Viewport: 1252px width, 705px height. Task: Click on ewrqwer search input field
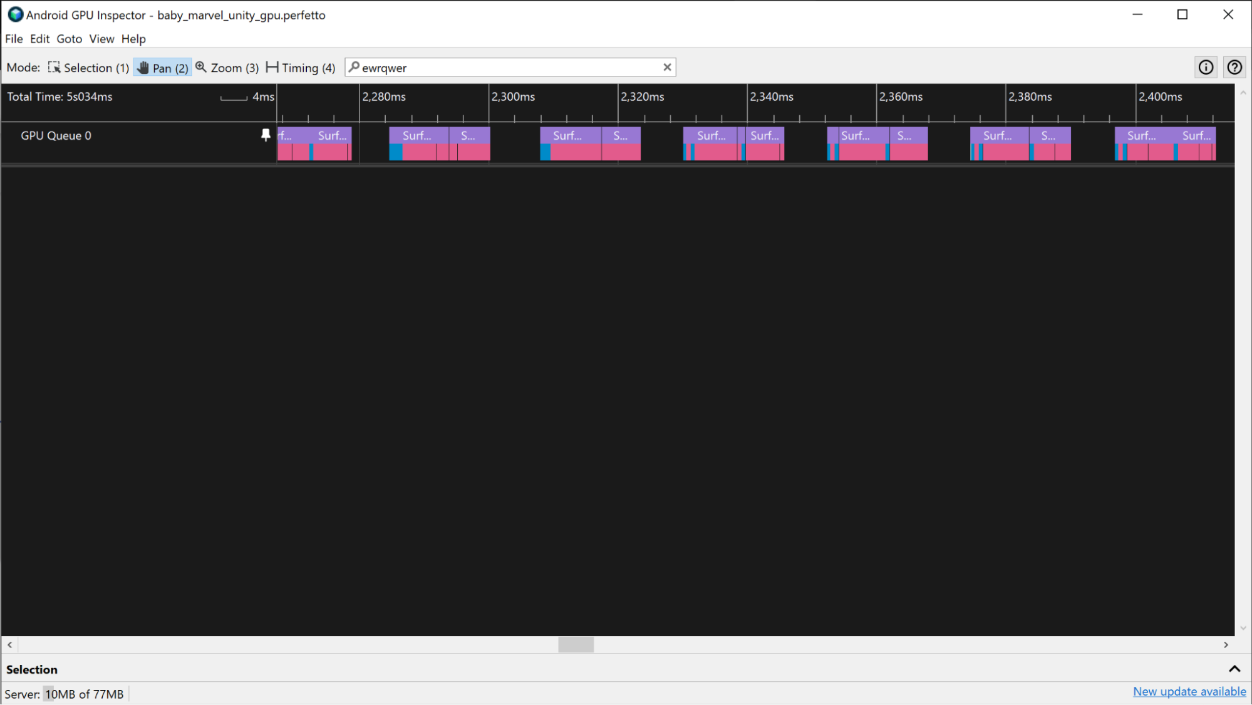point(511,67)
